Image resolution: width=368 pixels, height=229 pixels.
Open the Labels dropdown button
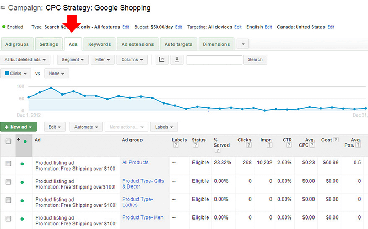point(164,127)
